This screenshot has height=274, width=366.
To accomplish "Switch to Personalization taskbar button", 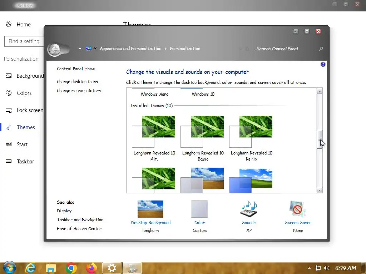I will point(132,268).
